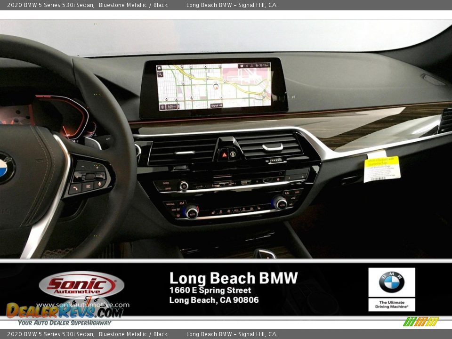Enable A/C near the passenger temperature knob

(x=291, y=205)
